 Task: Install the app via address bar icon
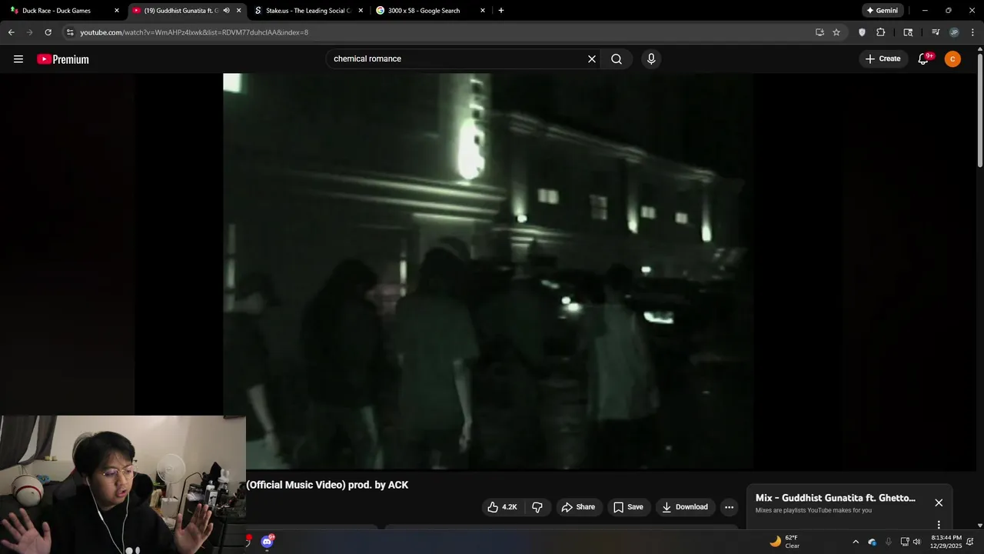(819, 32)
